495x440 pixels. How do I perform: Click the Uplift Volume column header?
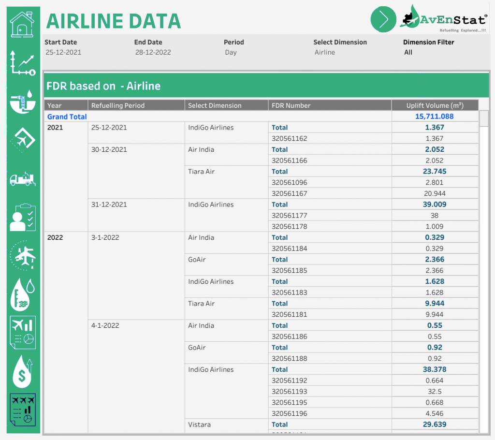coord(435,105)
